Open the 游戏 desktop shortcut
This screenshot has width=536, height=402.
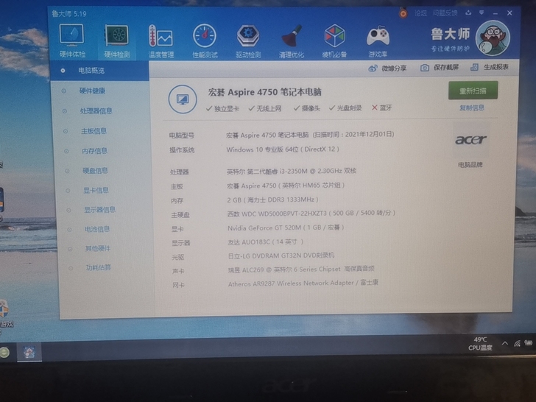point(5,314)
